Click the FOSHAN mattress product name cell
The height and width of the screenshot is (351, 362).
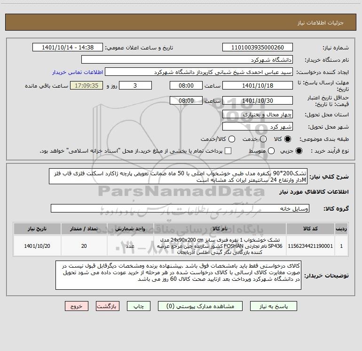pyautogui.click(x=220, y=246)
